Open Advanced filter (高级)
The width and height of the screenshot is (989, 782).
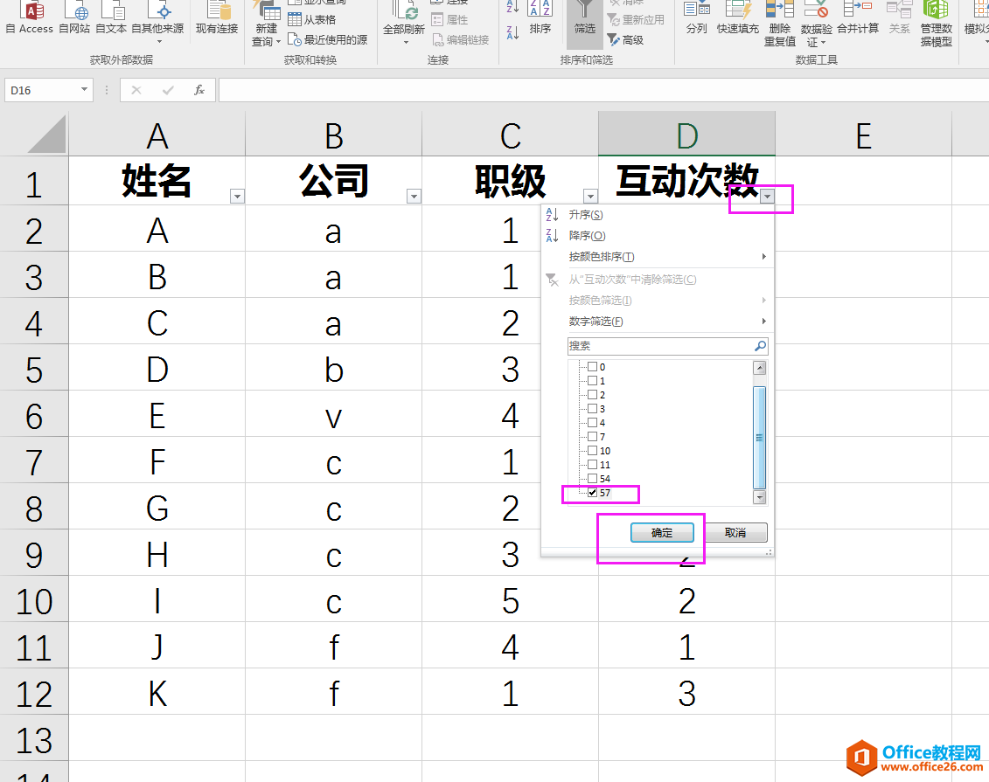pos(626,39)
